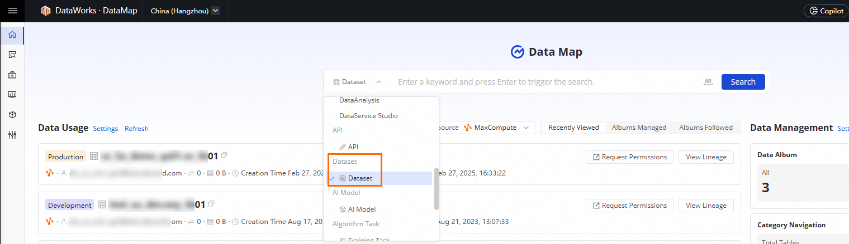Copy name of the Development table

coord(211,204)
